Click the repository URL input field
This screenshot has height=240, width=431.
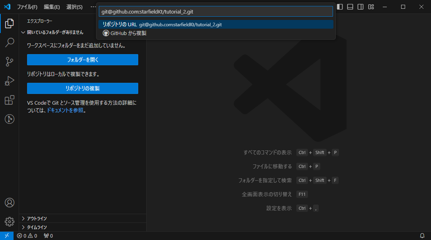216,12
